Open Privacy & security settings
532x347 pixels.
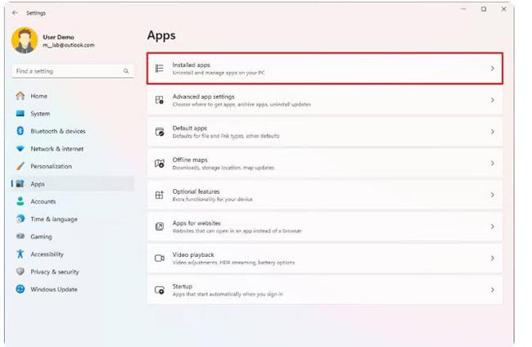pyautogui.click(x=54, y=272)
